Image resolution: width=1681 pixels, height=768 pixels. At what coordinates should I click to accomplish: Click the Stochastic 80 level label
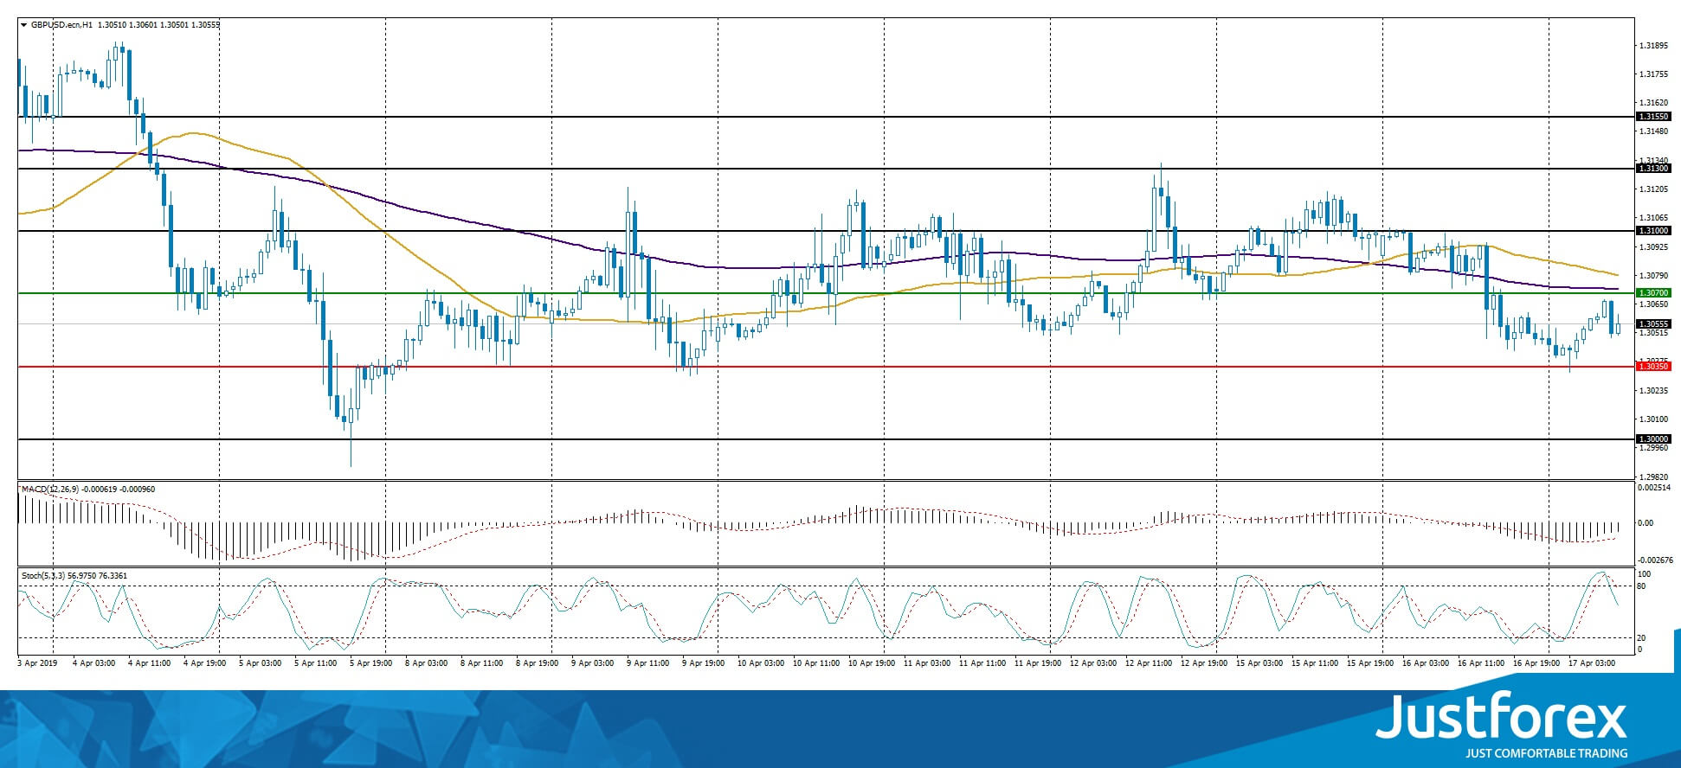1641,586
